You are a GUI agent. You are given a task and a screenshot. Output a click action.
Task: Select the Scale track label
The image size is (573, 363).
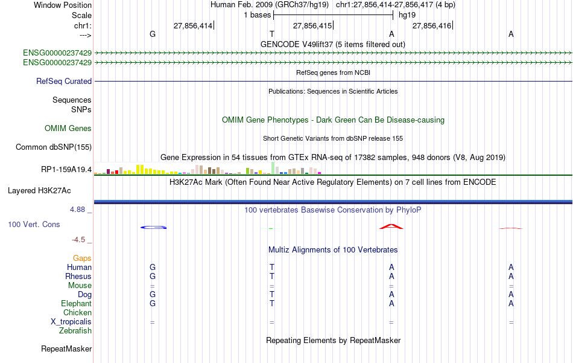pyautogui.click(x=81, y=15)
